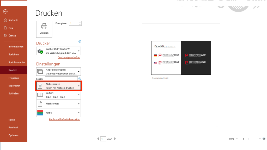267x150 pixels.
Task: Click Kopf- und Fußzeile bearbeiten
Action: coord(65,120)
